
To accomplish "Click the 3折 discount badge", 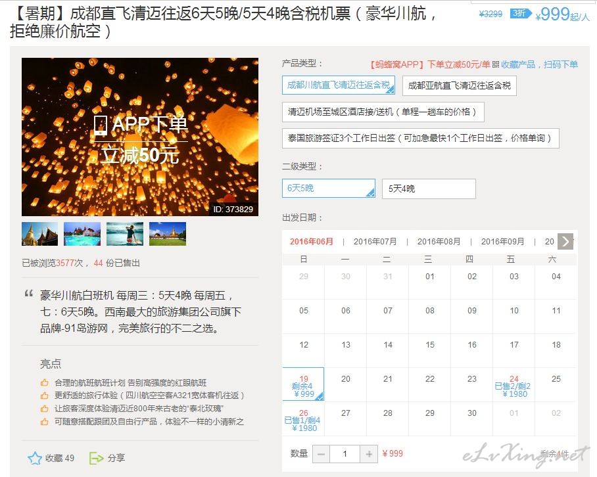I will pos(521,14).
